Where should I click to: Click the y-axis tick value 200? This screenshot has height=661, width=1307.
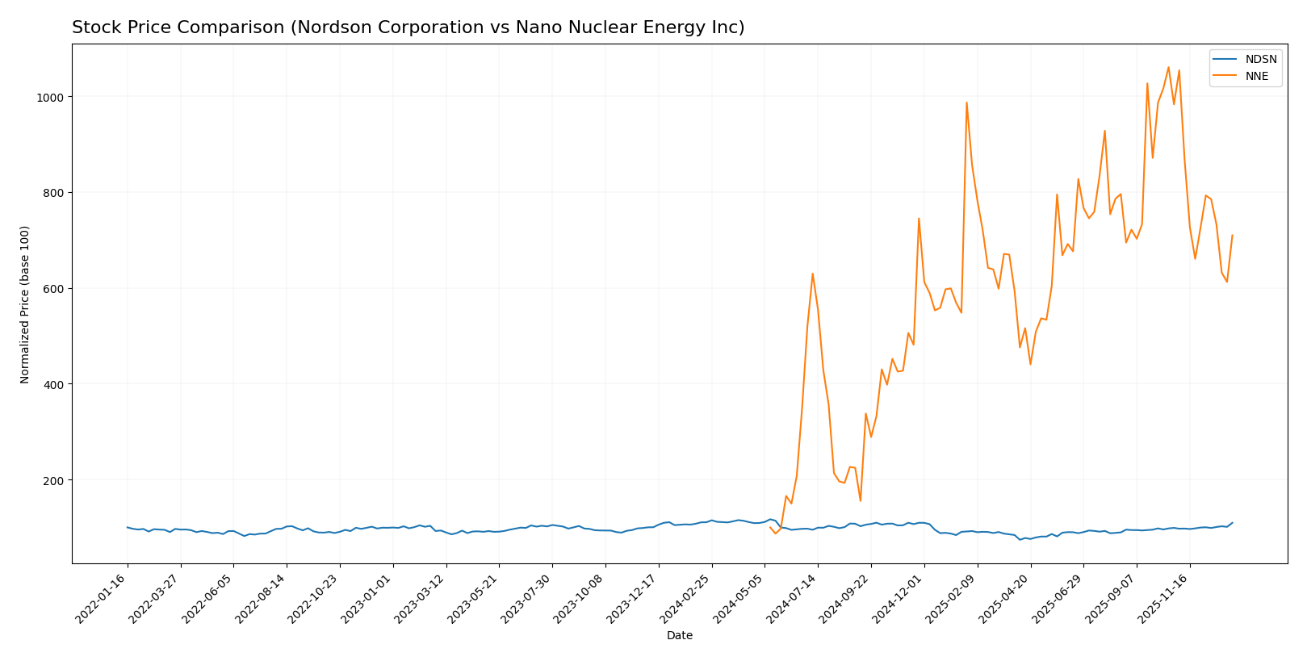click(x=55, y=480)
